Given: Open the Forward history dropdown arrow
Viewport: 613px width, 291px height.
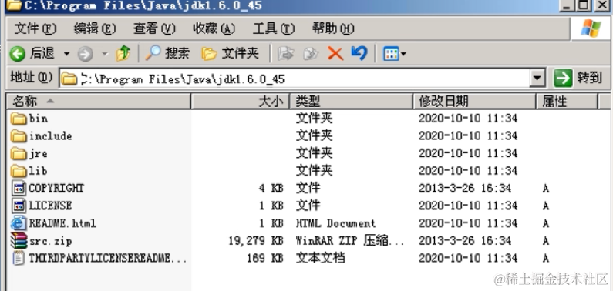Looking at the screenshot, I should pos(104,54).
